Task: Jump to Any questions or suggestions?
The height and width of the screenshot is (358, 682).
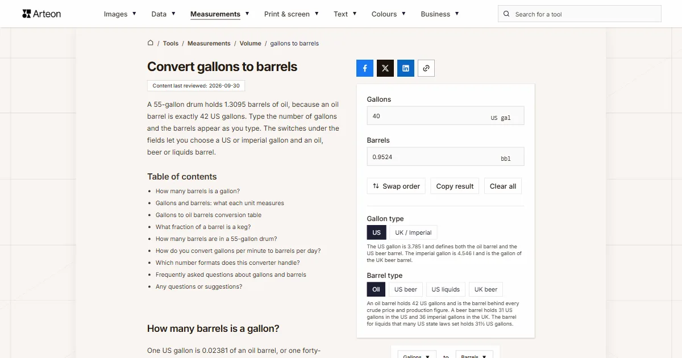Action: 199,286
